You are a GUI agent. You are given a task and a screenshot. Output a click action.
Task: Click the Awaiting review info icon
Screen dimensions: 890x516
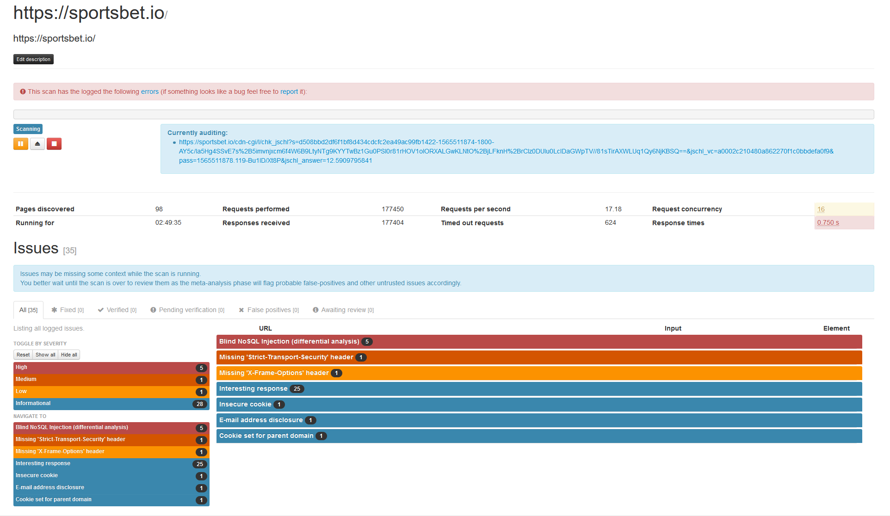[x=315, y=310]
